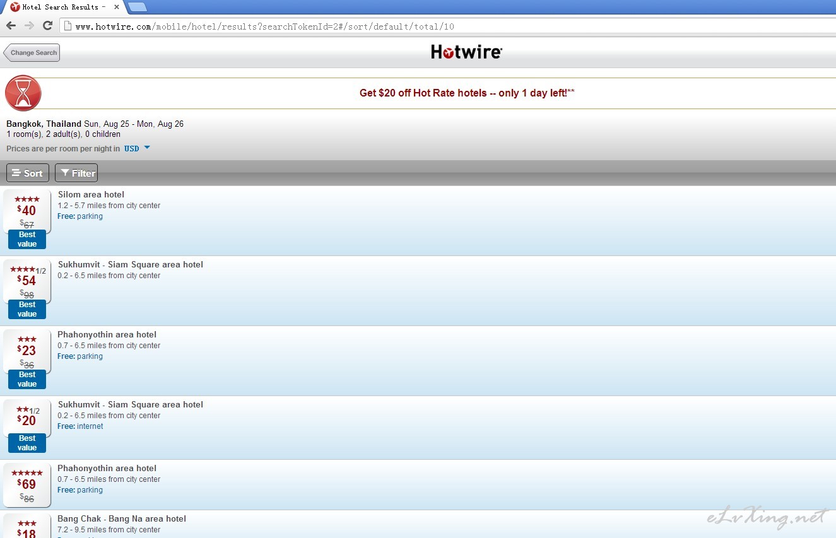The image size is (836, 538).
Task: Click the $69 five-star price box
Action: 27,484
